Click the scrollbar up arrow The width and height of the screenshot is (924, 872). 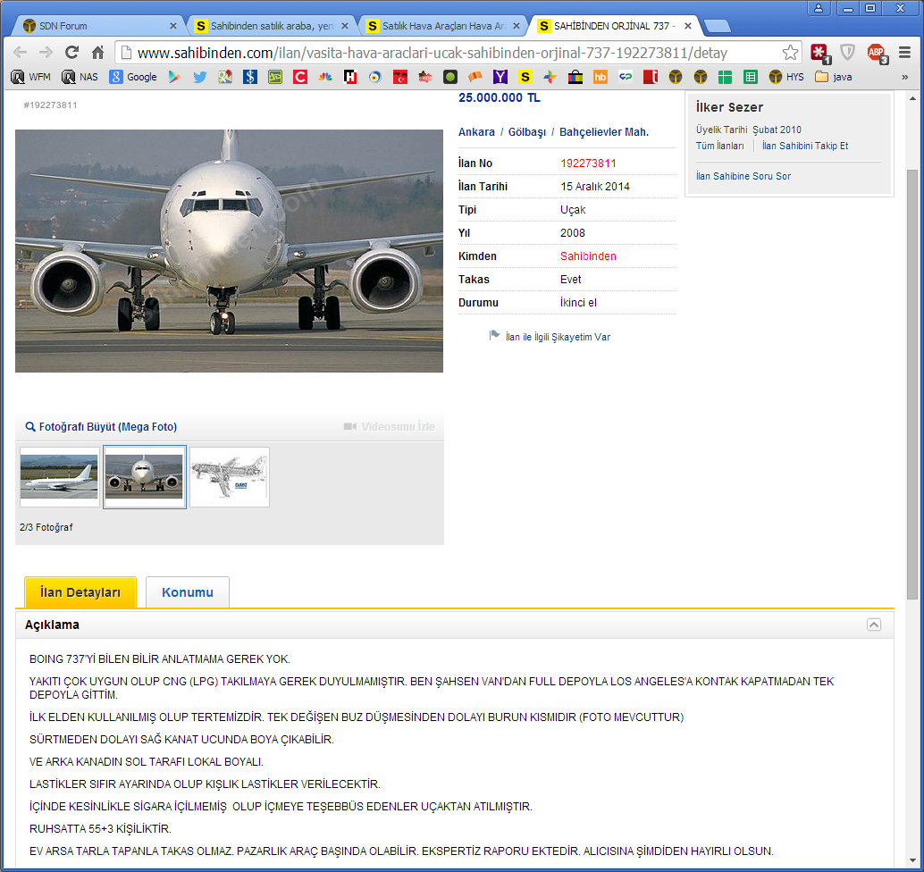pos(911,98)
